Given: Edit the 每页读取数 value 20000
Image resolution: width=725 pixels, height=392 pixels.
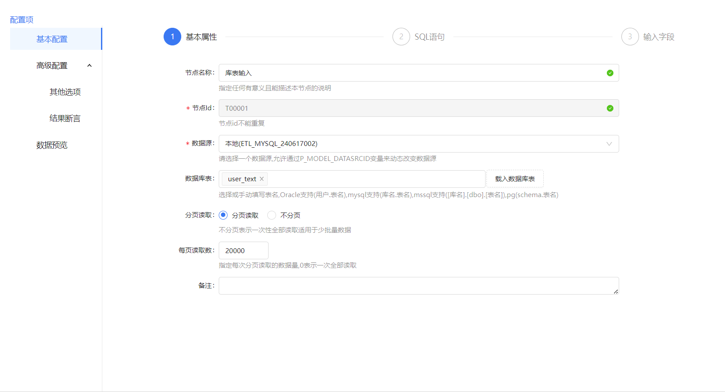Looking at the screenshot, I should pos(243,250).
